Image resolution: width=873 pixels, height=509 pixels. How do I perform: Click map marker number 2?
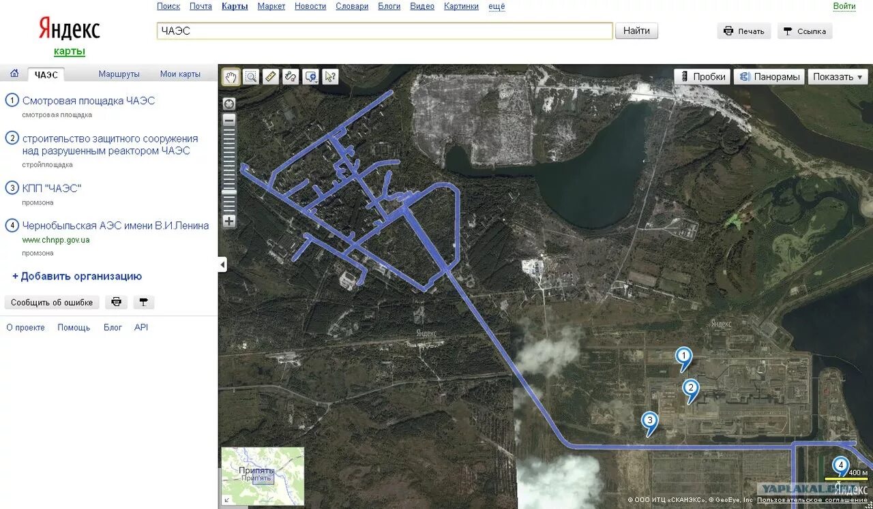coord(691,390)
